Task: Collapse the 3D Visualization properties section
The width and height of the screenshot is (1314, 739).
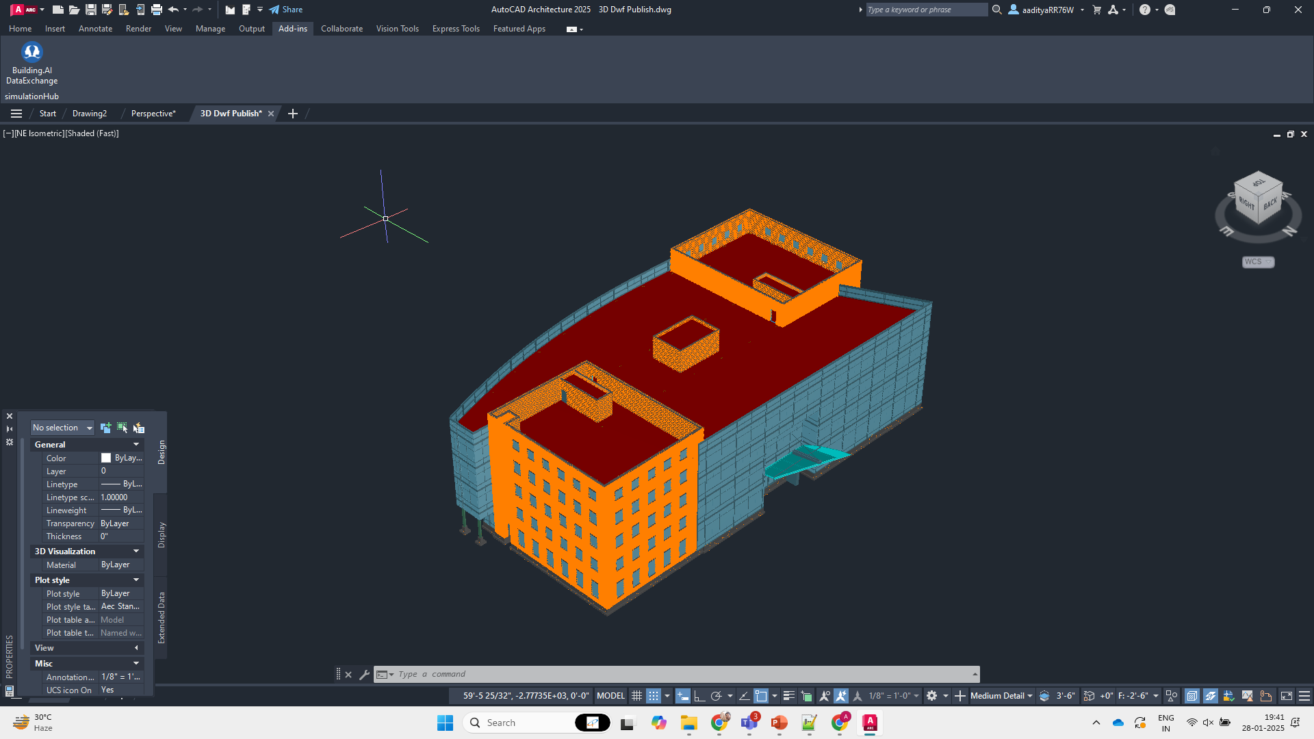Action: (136, 552)
